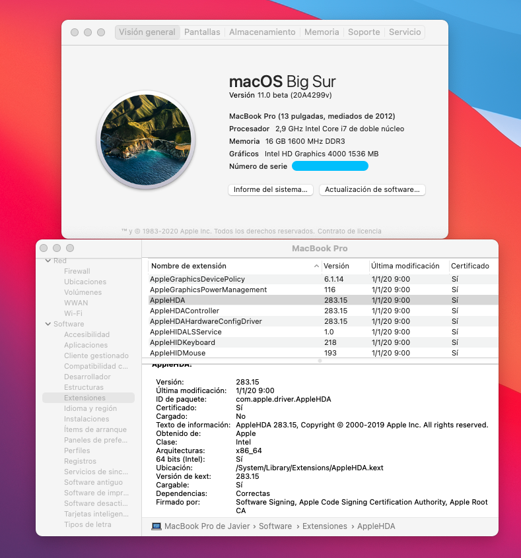The height and width of the screenshot is (558, 521).
Task: Click the split divider handle below the table
Action: click(320, 361)
